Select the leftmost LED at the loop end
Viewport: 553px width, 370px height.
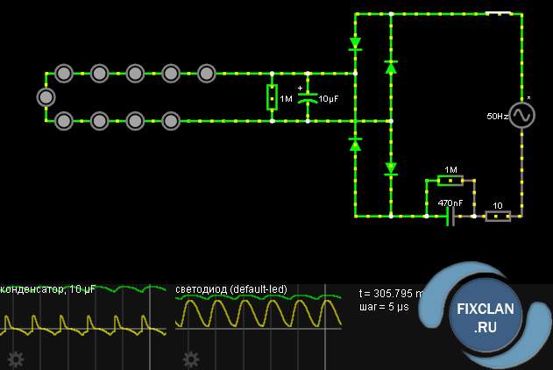46,96
